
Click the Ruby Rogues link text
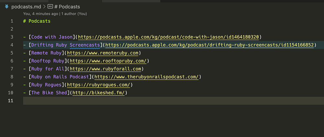(46, 85)
